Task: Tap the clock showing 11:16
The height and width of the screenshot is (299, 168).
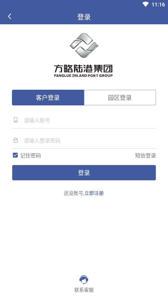Action: (x=158, y=4)
